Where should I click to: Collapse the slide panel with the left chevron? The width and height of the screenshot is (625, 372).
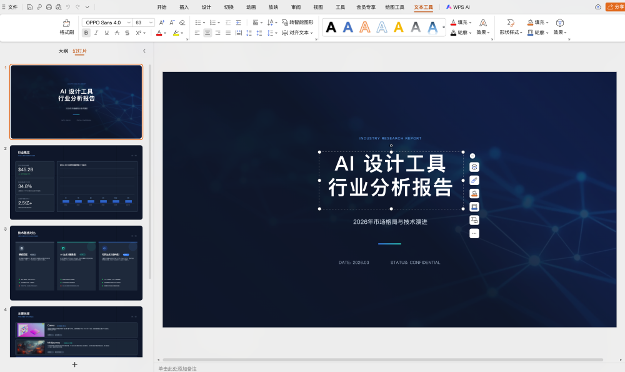point(144,51)
